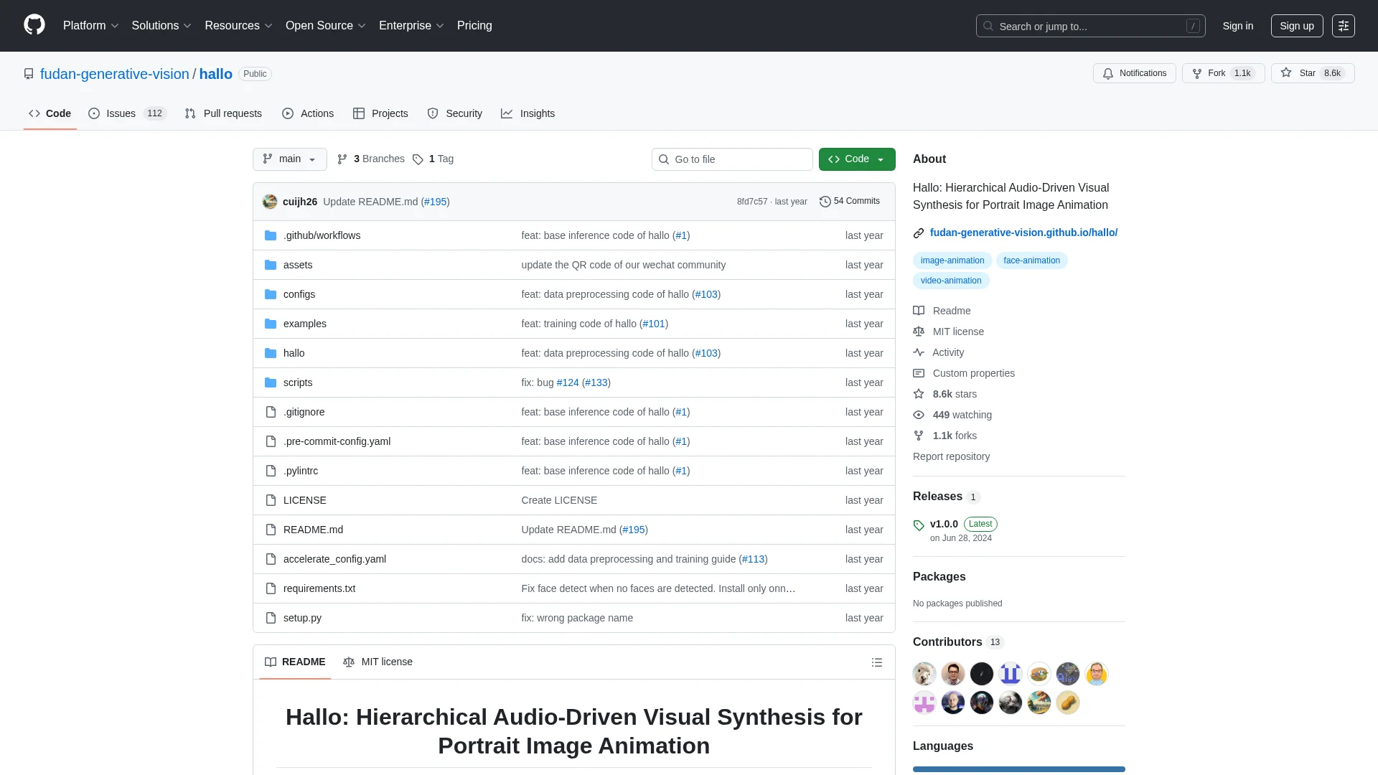Image resolution: width=1378 pixels, height=775 pixels.
Task: Expand the main branch dropdown
Action: pyautogui.click(x=289, y=159)
